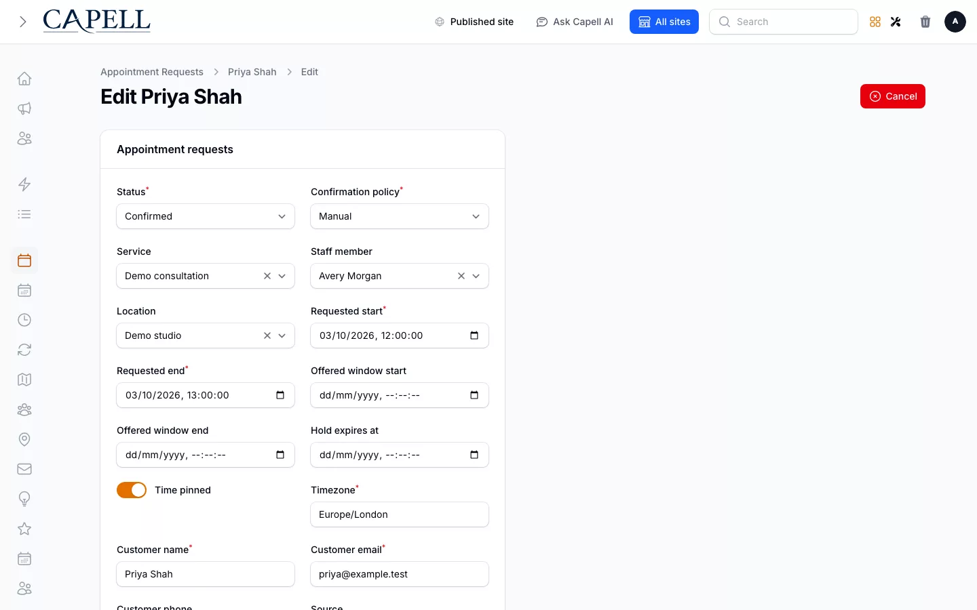Image resolution: width=977 pixels, height=610 pixels.
Task: Open the home icon in sidebar
Action: point(24,79)
